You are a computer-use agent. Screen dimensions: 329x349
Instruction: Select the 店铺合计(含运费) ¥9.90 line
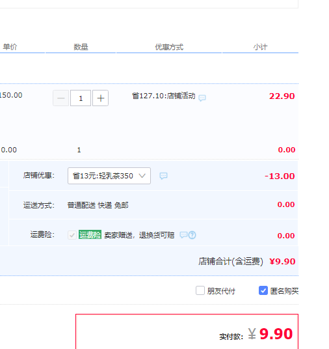tap(247, 261)
